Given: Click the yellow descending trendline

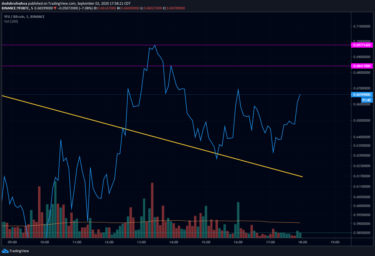Looking at the screenshot, I should click(x=152, y=136).
